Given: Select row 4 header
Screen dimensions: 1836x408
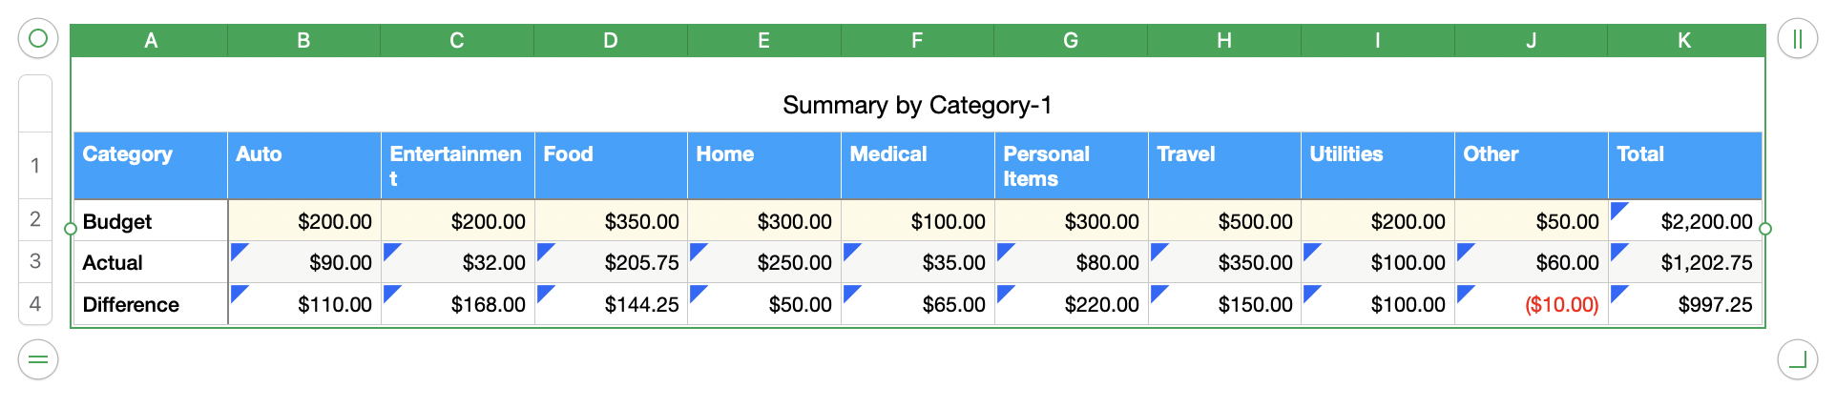Looking at the screenshot, I should pyautogui.click(x=35, y=304).
